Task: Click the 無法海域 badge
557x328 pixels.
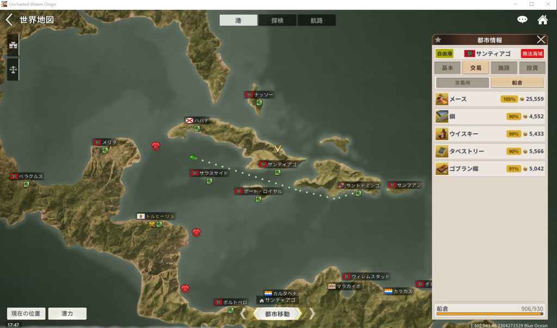Action: [x=533, y=54]
